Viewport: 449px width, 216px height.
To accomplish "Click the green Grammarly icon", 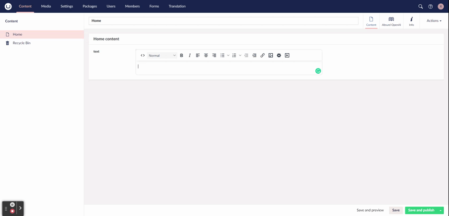I will click(318, 71).
